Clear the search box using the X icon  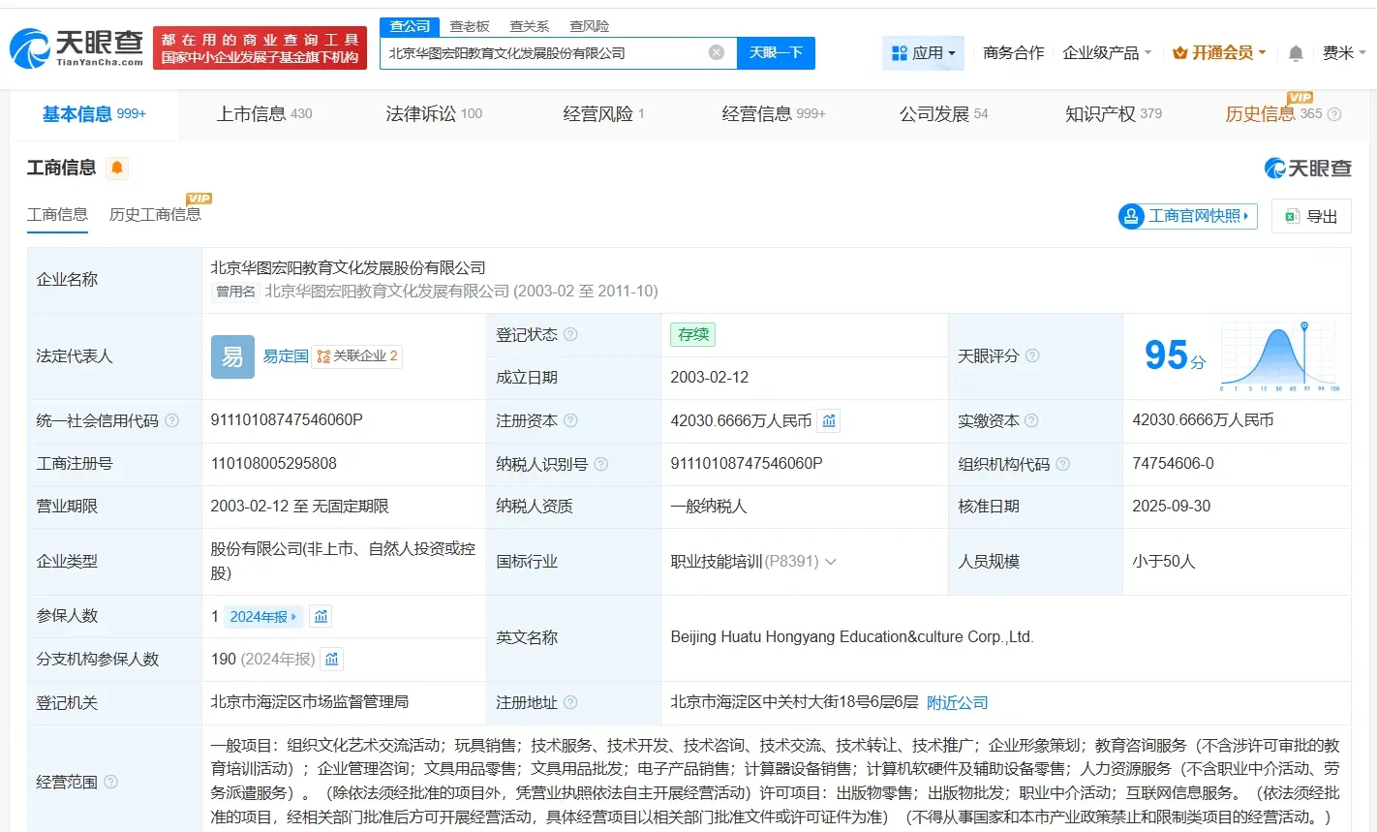pos(716,52)
